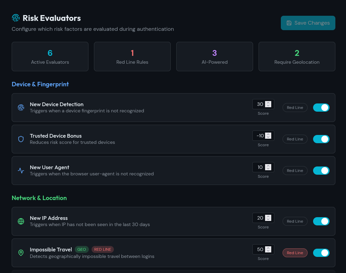Open the AI-Powered stat card
This screenshot has width=346, height=273.
click(215, 57)
